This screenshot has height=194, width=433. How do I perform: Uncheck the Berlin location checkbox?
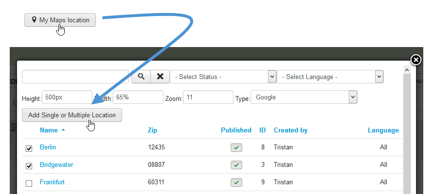tap(29, 148)
